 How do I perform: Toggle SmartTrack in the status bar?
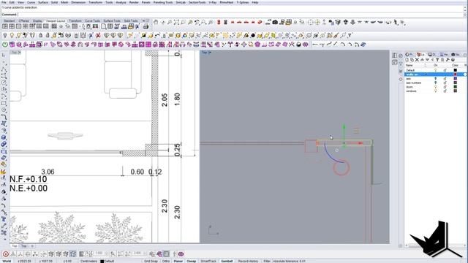tap(208, 262)
